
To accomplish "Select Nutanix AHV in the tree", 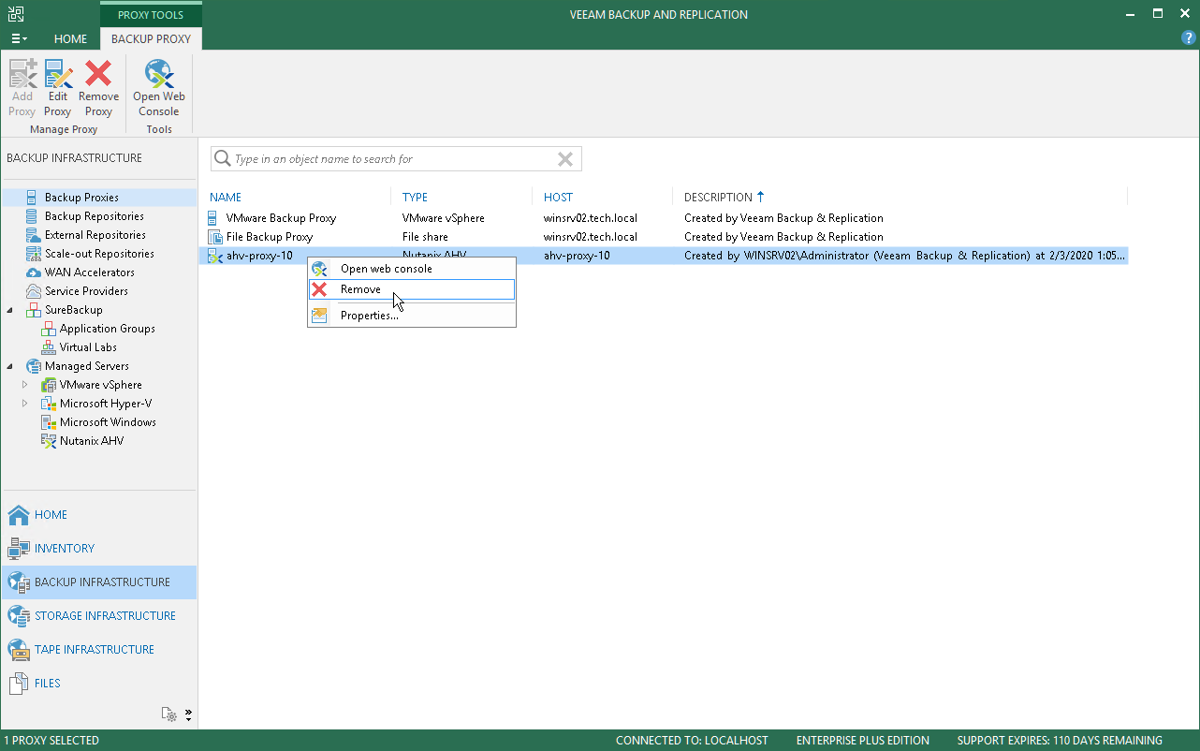I will (x=92, y=441).
